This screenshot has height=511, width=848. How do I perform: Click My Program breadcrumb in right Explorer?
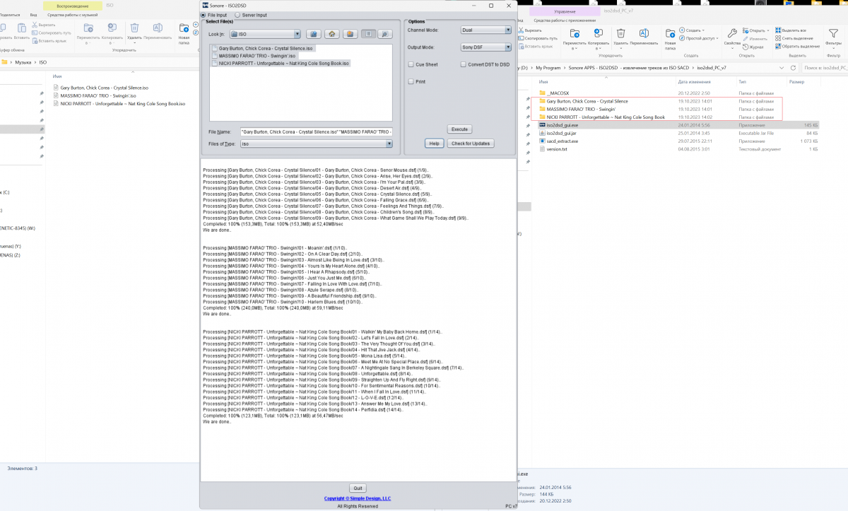(548, 68)
